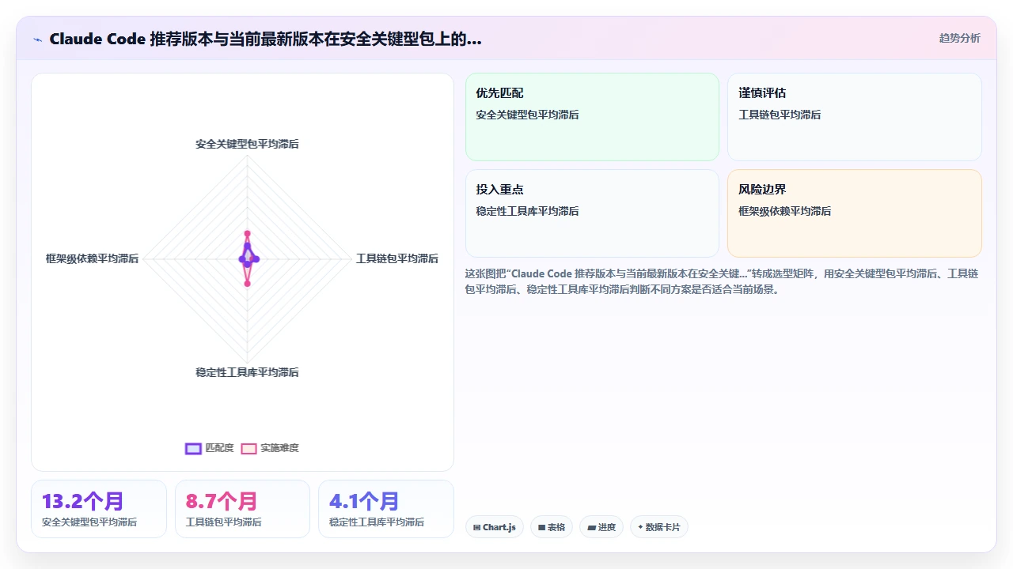
Task: Click 框架级依赖平均滞后 text in 风险边界 card
Action: [x=784, y=211]
